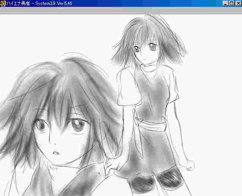This screenshot has width=242, height=196.
Task: Click the standing girl's face
Action: point(145,52)
